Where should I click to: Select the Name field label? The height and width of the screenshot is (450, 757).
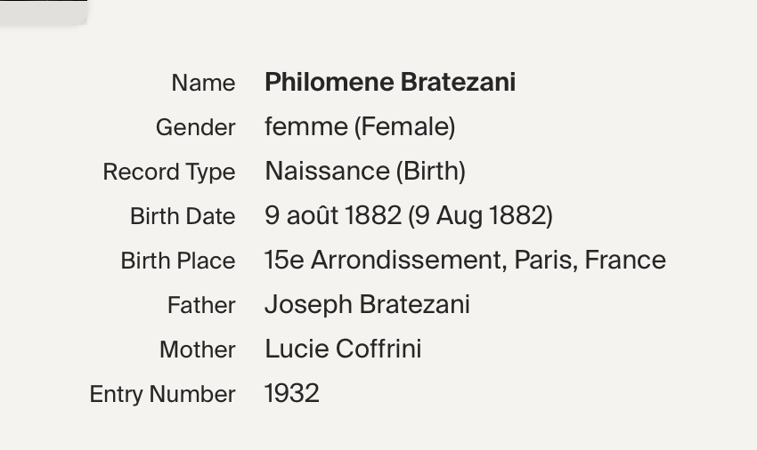(x=203, y=83)
